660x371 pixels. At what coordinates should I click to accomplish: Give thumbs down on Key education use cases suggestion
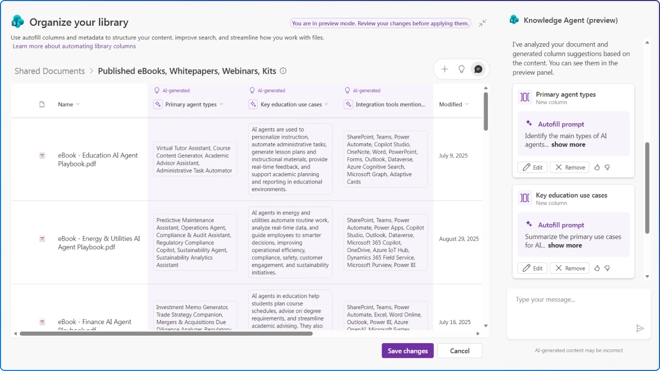click(607, 268)
